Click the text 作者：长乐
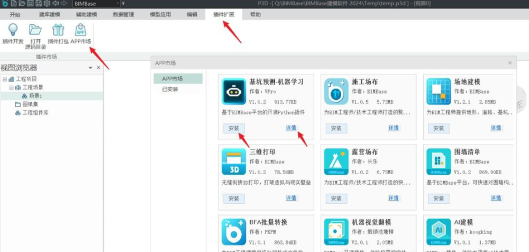 (x=365, y=162)
